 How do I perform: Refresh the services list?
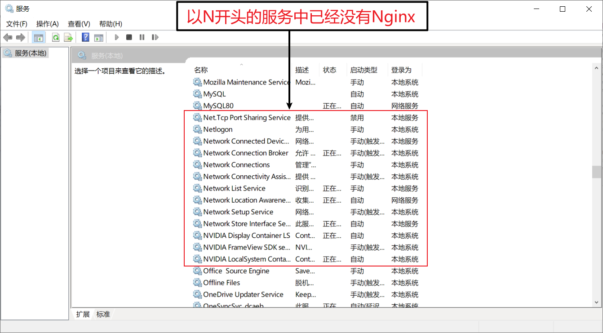[55, 37]
